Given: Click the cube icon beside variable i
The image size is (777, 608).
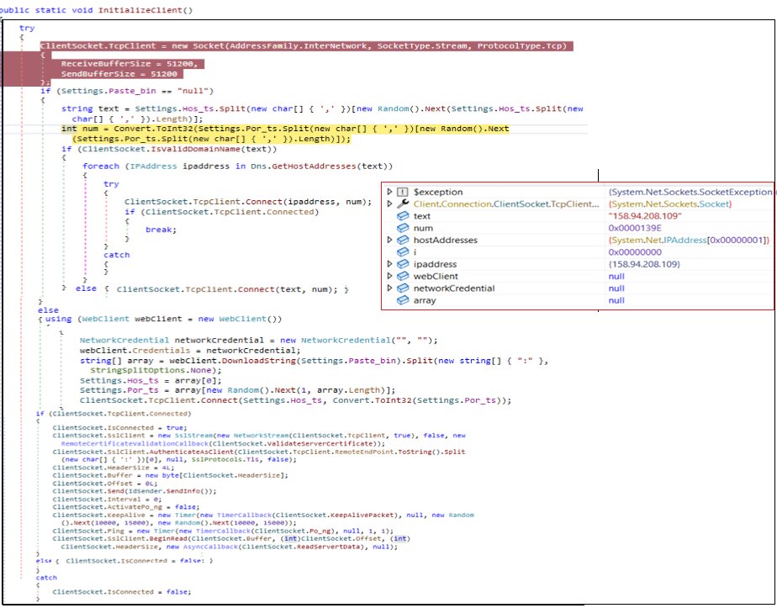Looking at the screenshot, I should pos(403,252).
